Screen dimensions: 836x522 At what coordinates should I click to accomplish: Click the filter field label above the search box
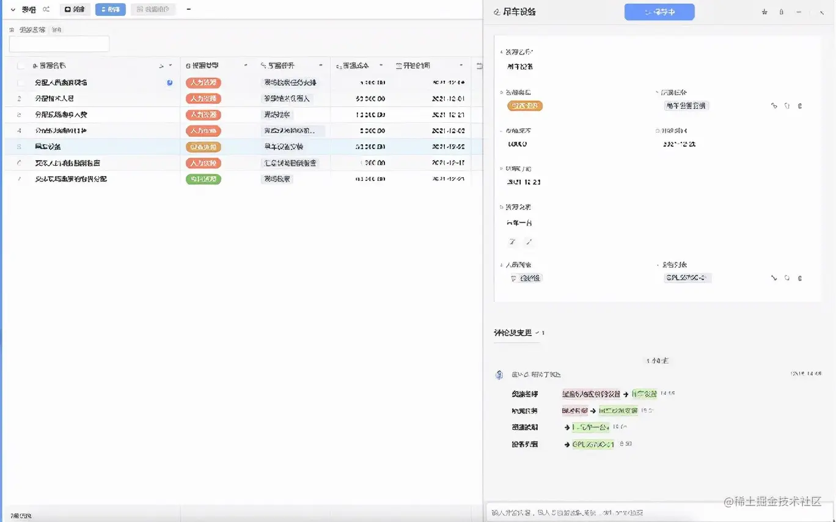pyautogui.click(x=32, y=29)
